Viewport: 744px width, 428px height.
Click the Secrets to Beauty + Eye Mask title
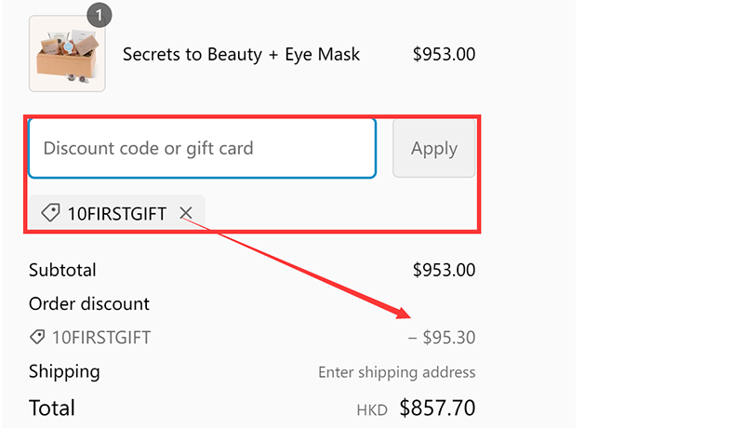point(241,54)
